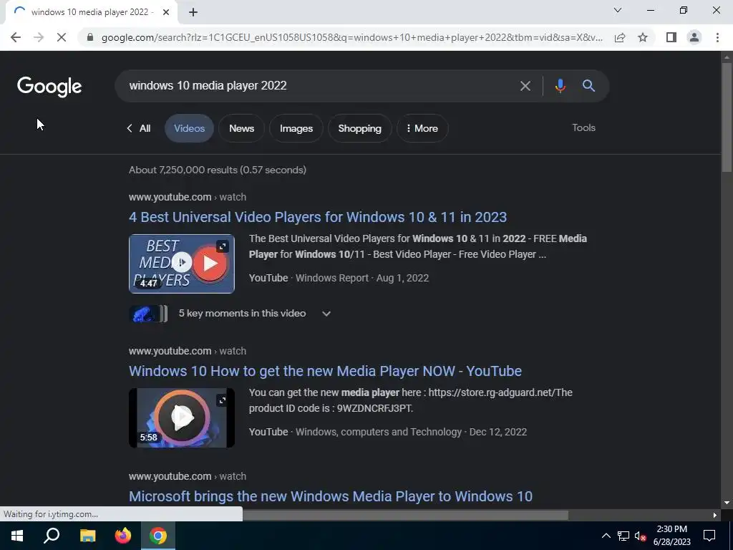Open 'Microsoft brings the new Windows Media Player' link

pos(331,496)
